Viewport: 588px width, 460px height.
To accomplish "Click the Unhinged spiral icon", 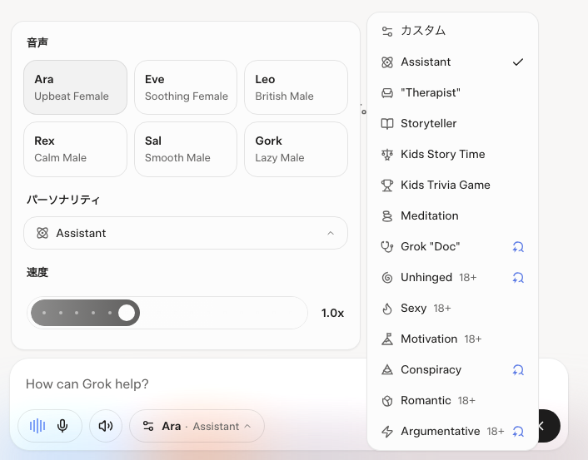I will click(x=386, y=277).
